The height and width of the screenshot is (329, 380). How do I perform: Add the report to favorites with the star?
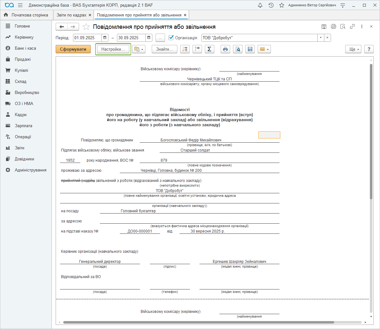(86, 27)
